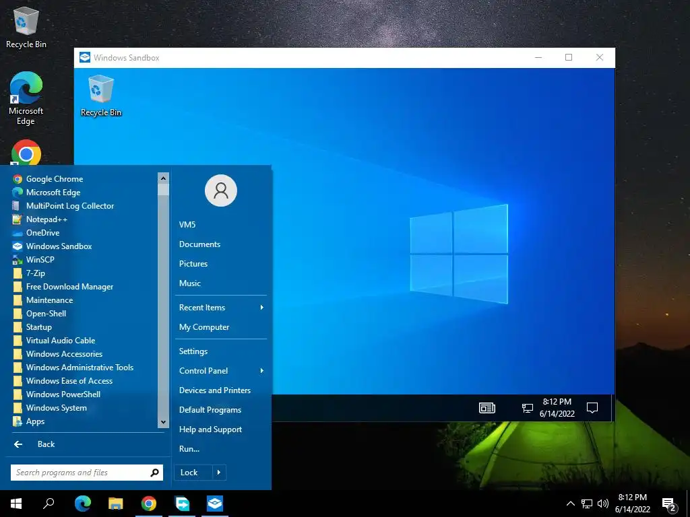Open Microsoft Edge from the taskbar
The width and height of the screenshot is (690, 517).
[82, 504]
